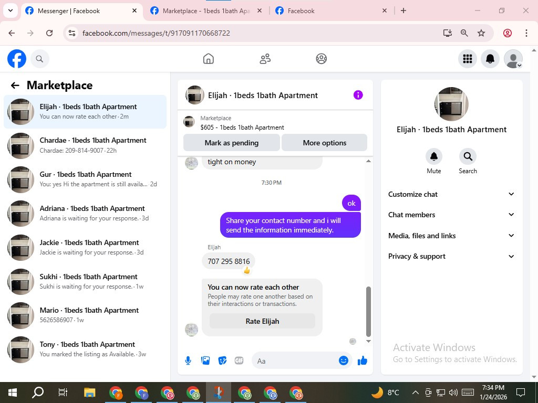Expand the Chat members section
Viewport: 538px width, 403px height.
point(451,215)
